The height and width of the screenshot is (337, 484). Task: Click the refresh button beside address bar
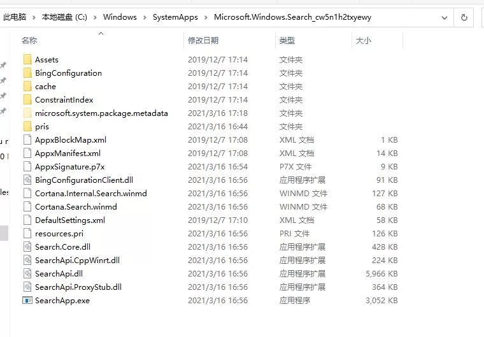464,18
